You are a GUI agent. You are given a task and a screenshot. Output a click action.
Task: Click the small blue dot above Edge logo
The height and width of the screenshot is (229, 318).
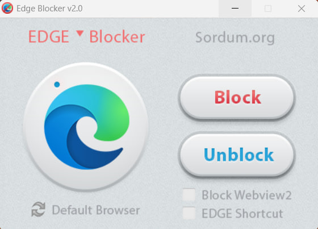(57, 84)
